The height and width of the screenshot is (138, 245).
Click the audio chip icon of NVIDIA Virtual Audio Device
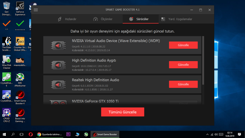(x=58, y=46)
